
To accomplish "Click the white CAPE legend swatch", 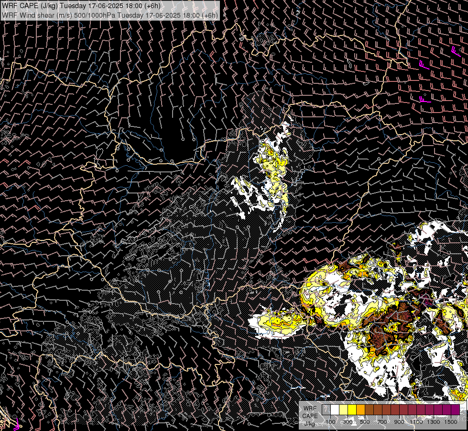I will [335, 409].
